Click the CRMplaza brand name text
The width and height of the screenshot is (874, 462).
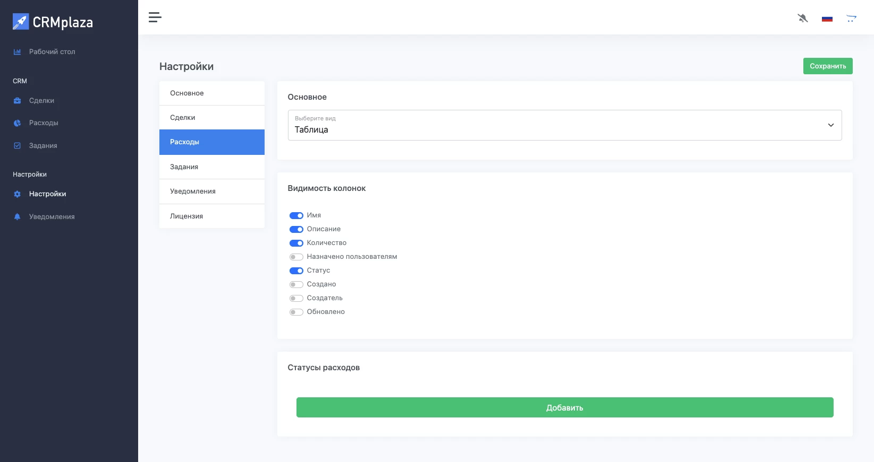coord(63,22)
